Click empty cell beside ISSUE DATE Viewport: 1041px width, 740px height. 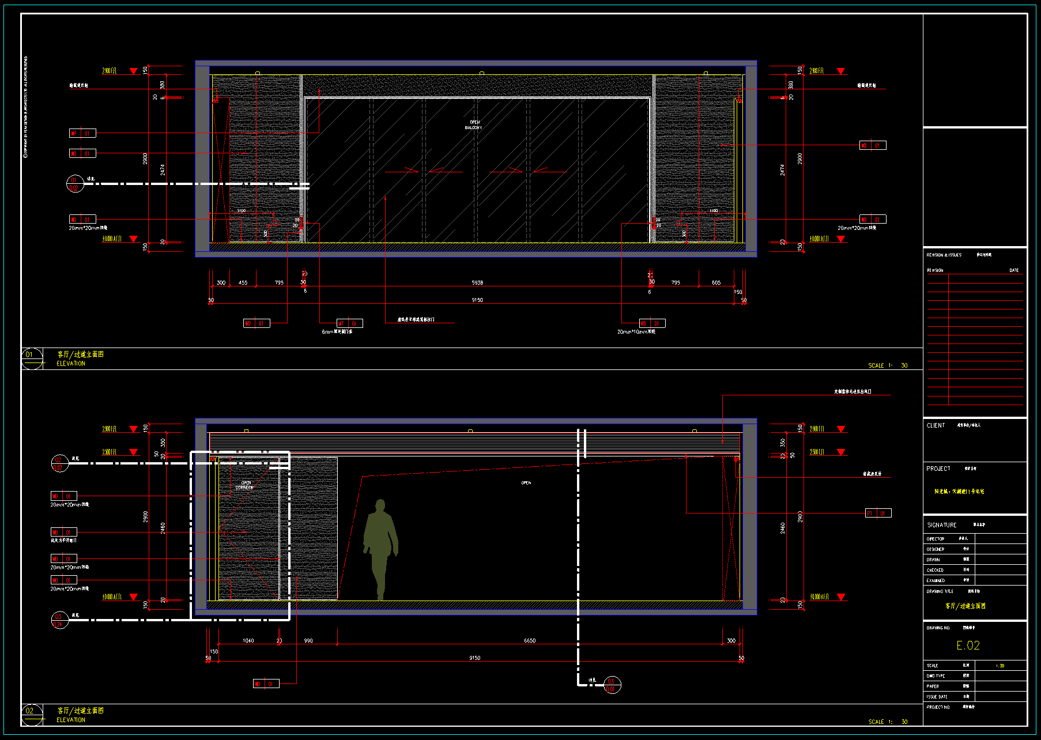(1001, 697)
